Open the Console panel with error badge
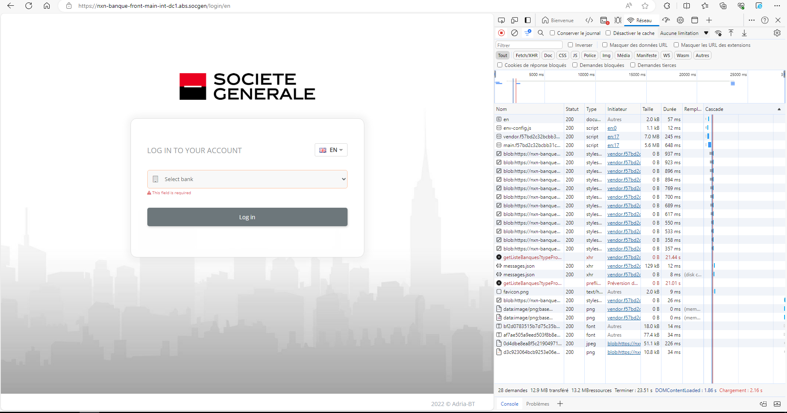The width and height of the screenshot is (787, 413). click(x=604, y=21)
